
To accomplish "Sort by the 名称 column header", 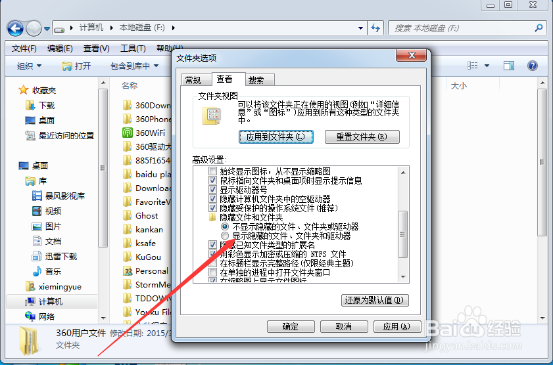I will coord(130,85).
